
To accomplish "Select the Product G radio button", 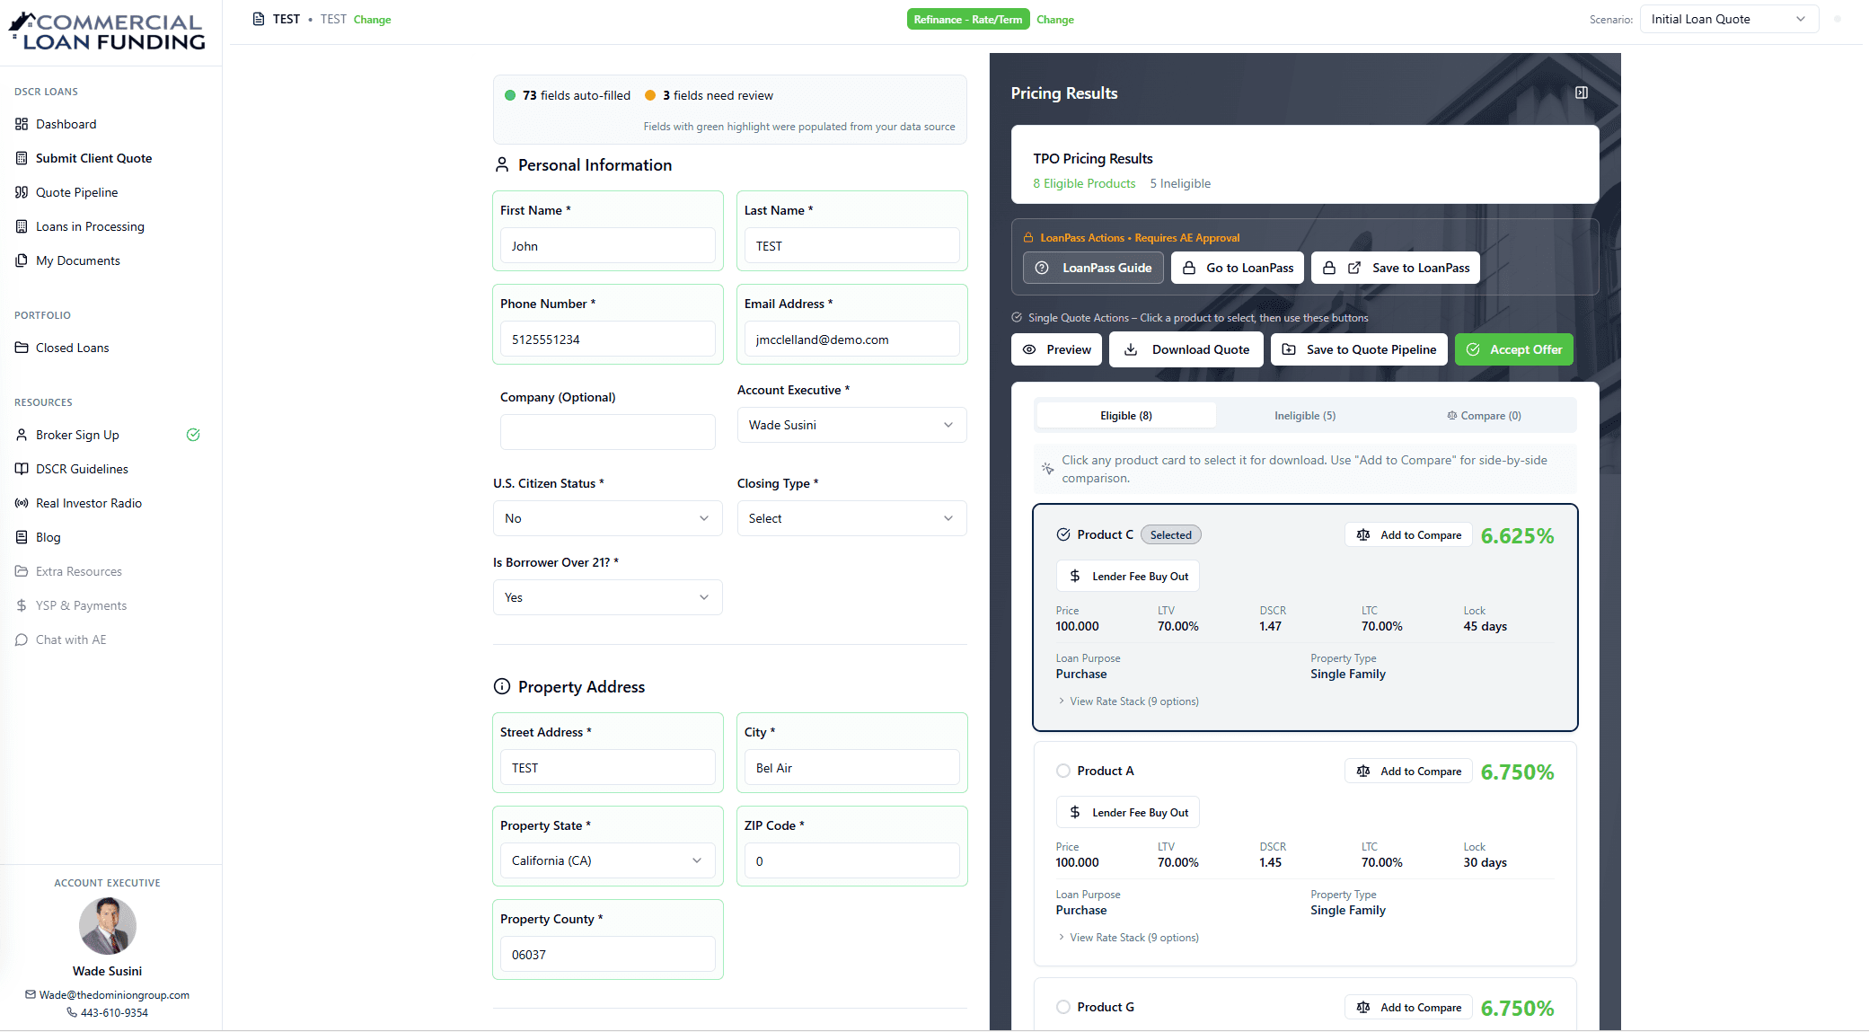I will click(x=1063, y=1007).
